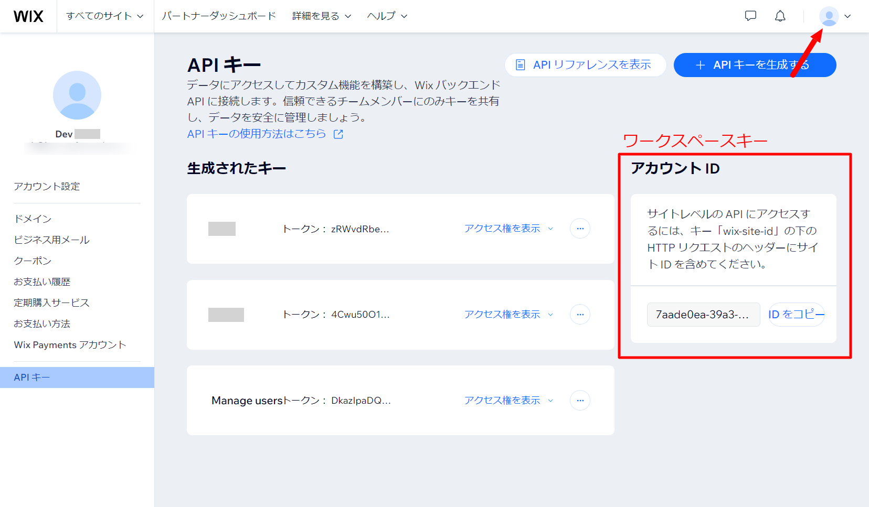Click the WIX logo
Viewport: 869px width, 507px height.
(28, 16)
